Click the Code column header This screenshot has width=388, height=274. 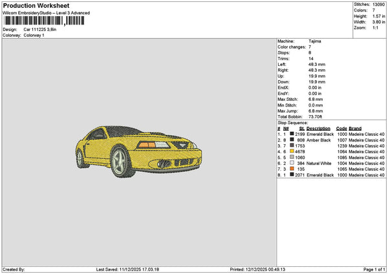[x=341, y=128]
